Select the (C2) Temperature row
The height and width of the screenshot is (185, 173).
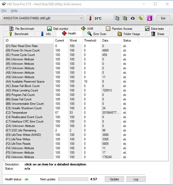[72, 113]
